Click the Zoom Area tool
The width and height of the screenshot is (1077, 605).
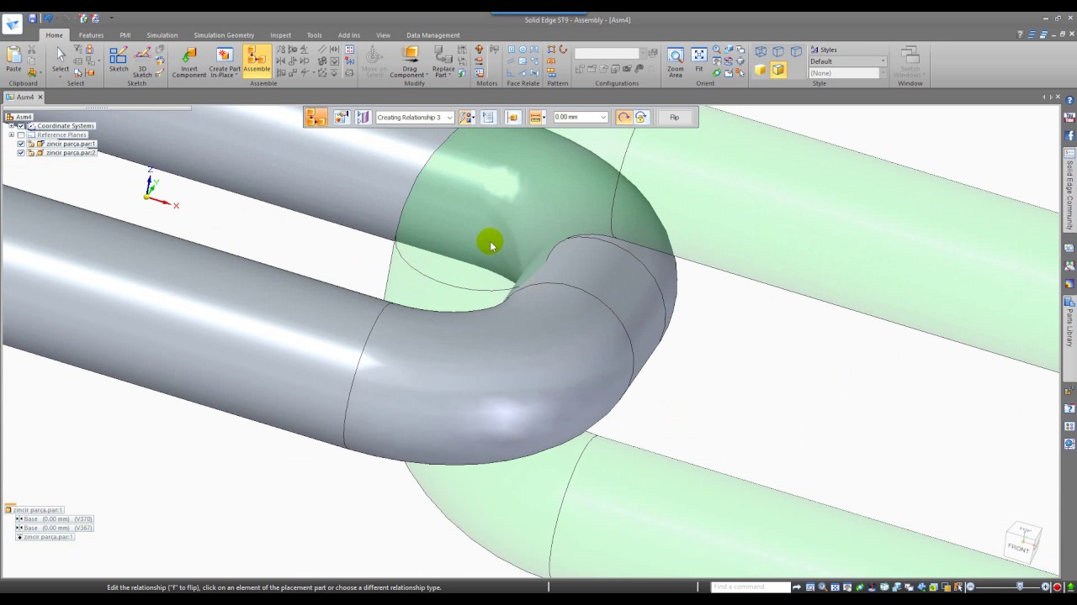(x=676, y=62)
